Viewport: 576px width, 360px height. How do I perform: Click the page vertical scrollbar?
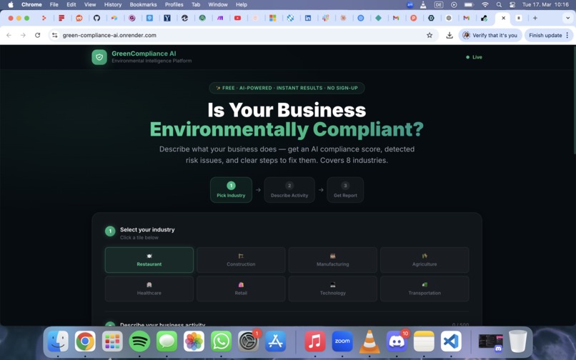tap(574, 100)
